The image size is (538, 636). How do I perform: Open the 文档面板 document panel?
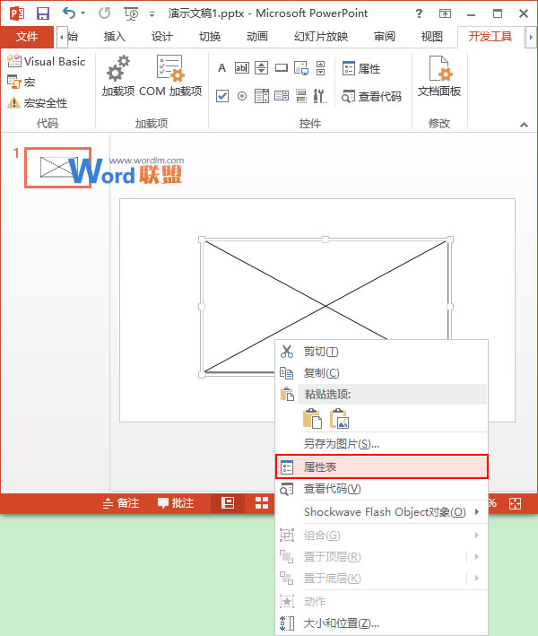439,76
